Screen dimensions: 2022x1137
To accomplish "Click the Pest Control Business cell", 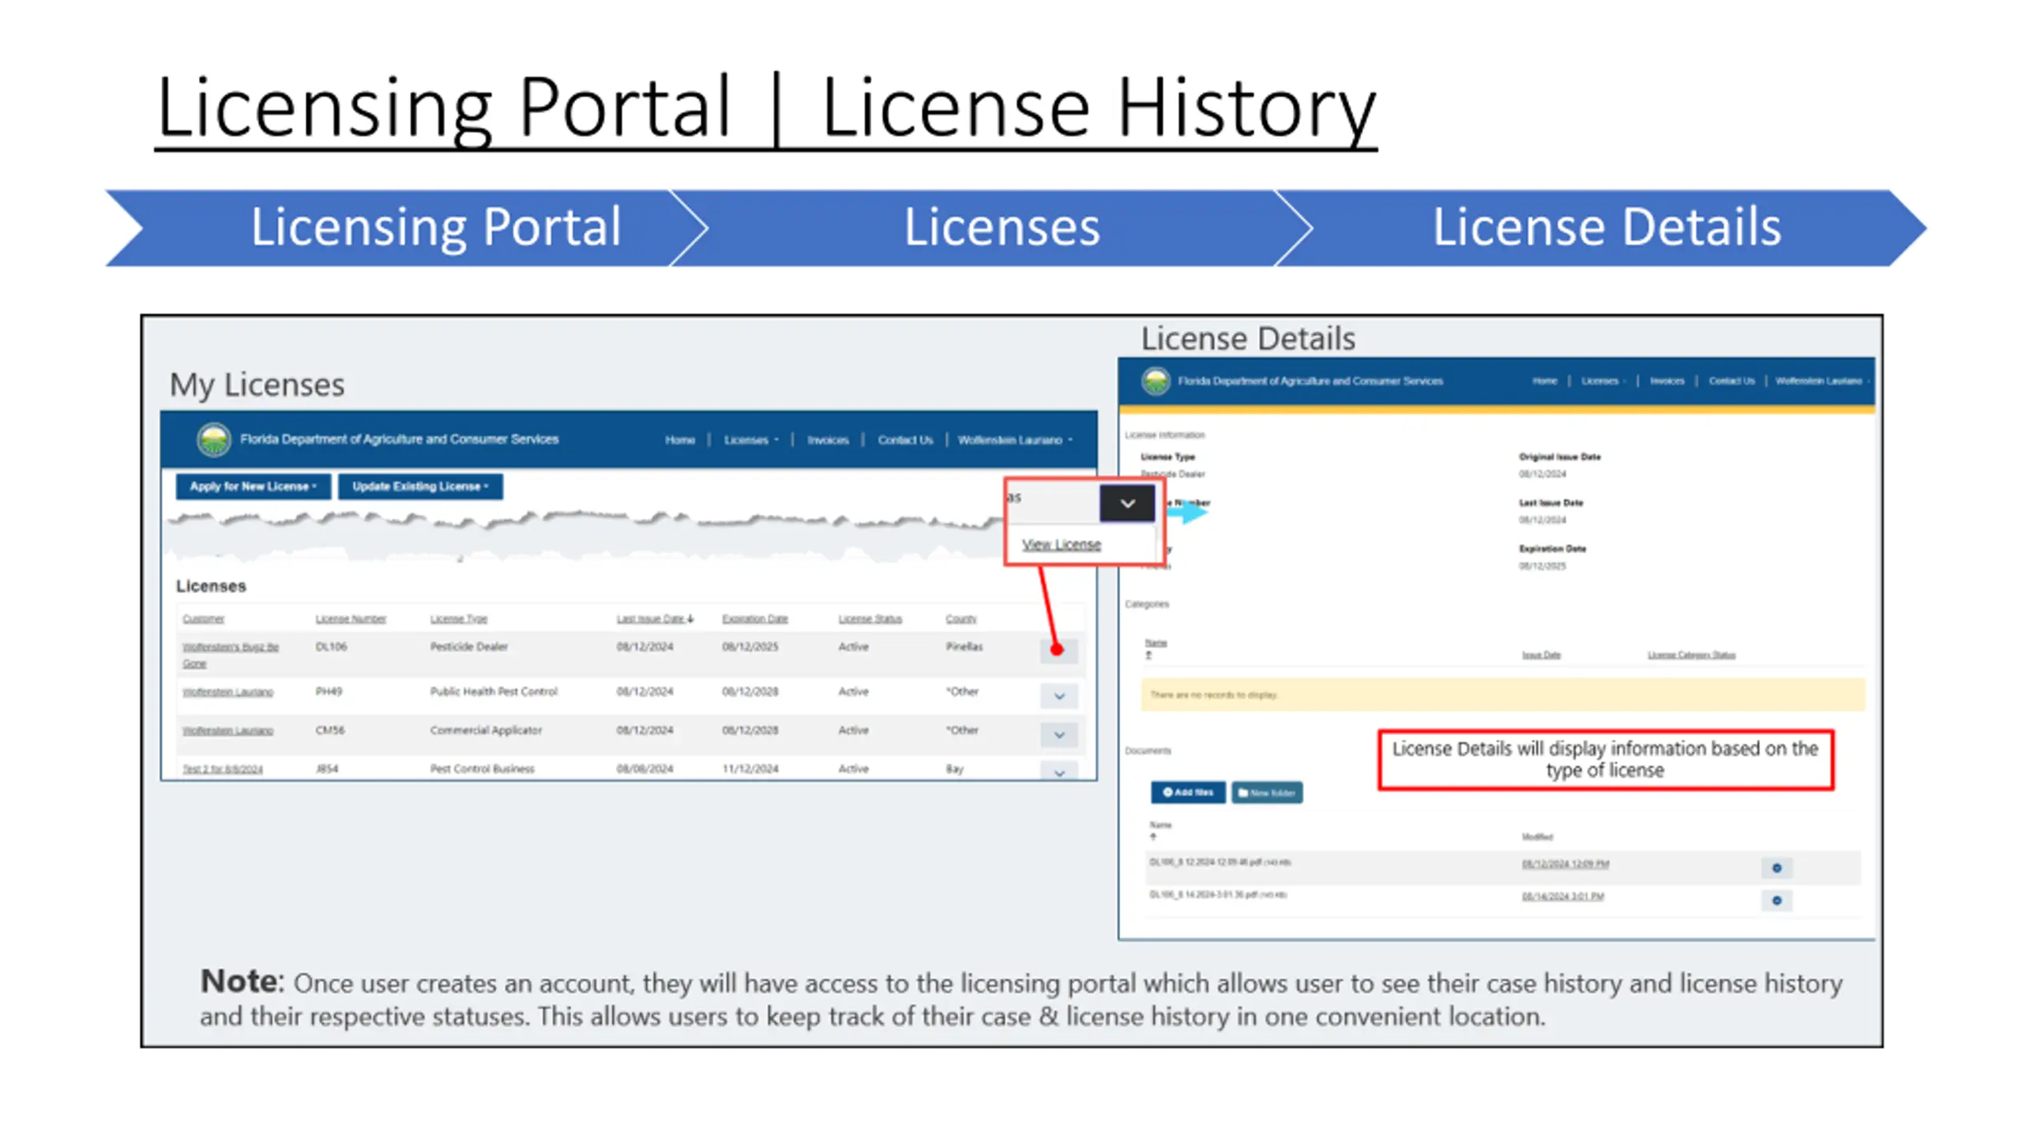I will (482, 769).
